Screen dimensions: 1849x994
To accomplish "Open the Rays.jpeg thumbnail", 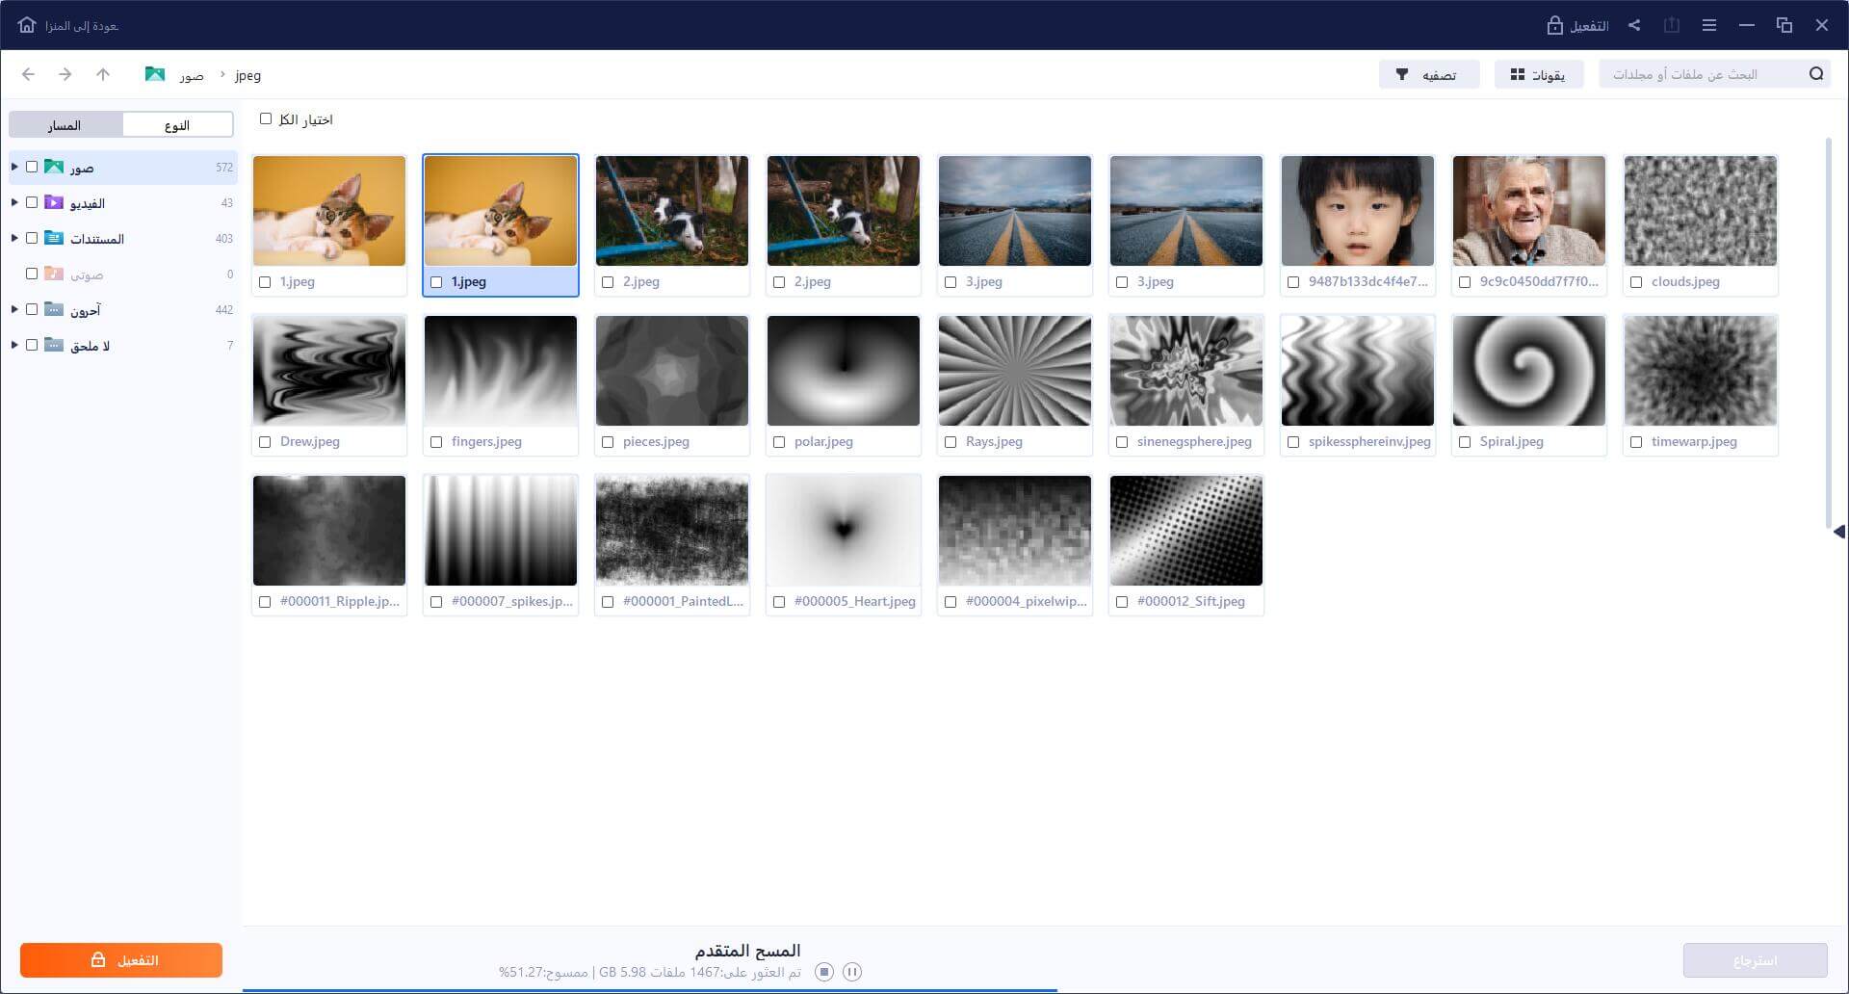I will 1014,371.
